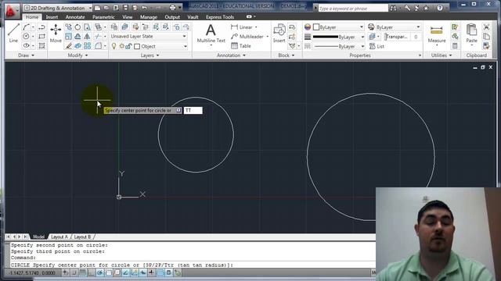Choose the Arc tool in Draw panel
Screen dimensions: 501x281
pyautogui.click(x=26, y=27)
